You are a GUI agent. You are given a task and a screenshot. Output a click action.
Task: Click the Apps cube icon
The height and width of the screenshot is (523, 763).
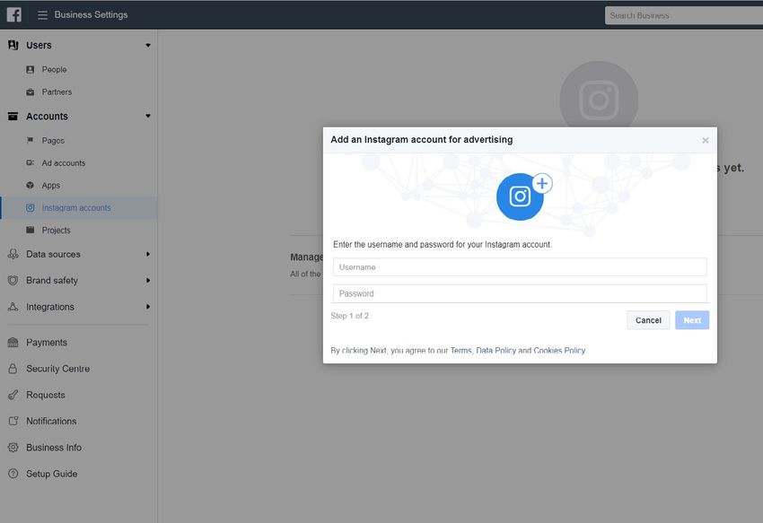click(x=31, y=186)
